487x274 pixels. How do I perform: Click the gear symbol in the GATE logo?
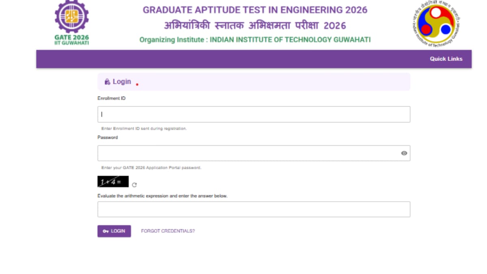[x=71, y=17]
